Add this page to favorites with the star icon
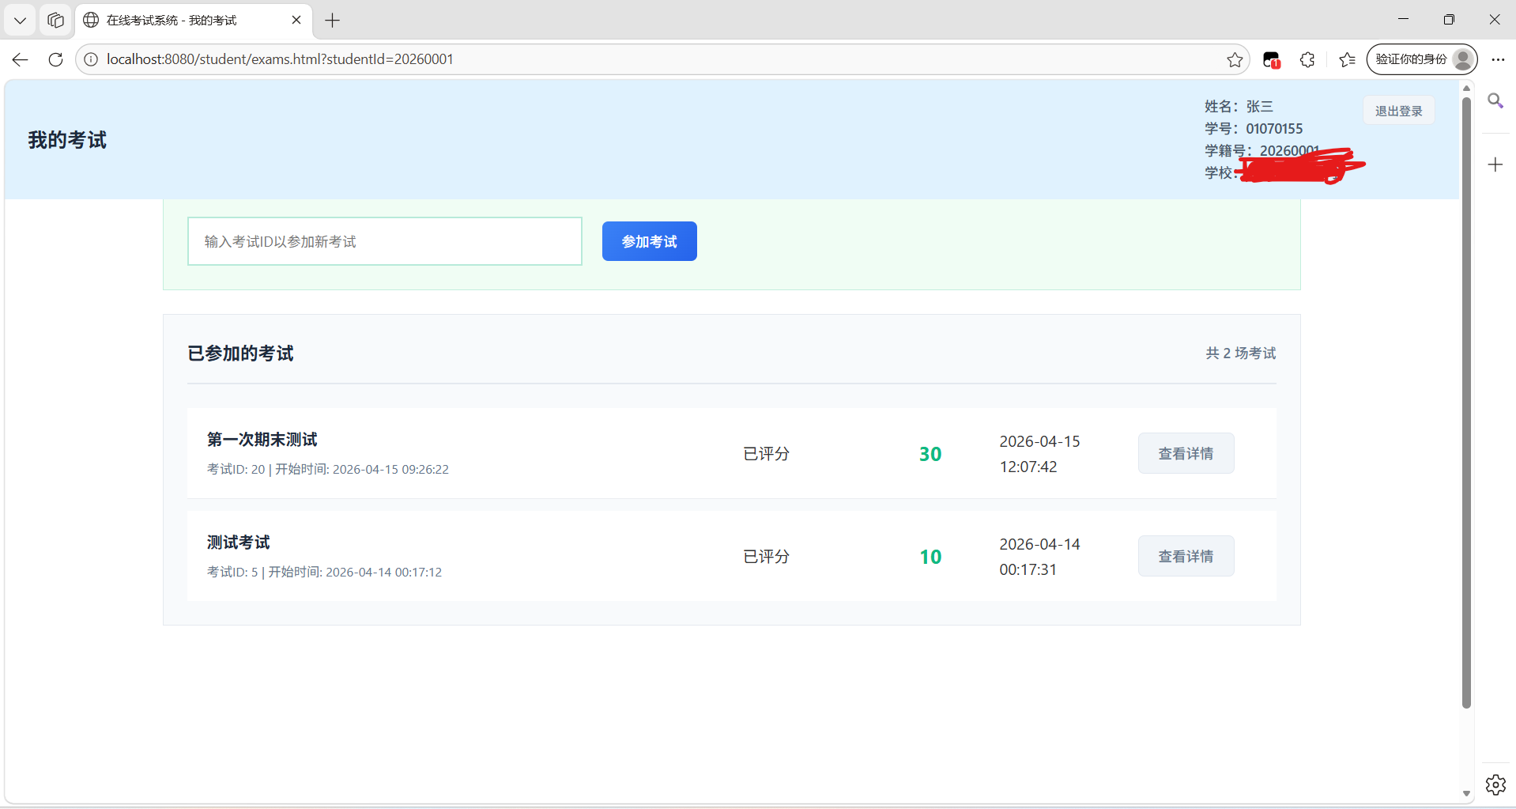 click(1235, 59)
